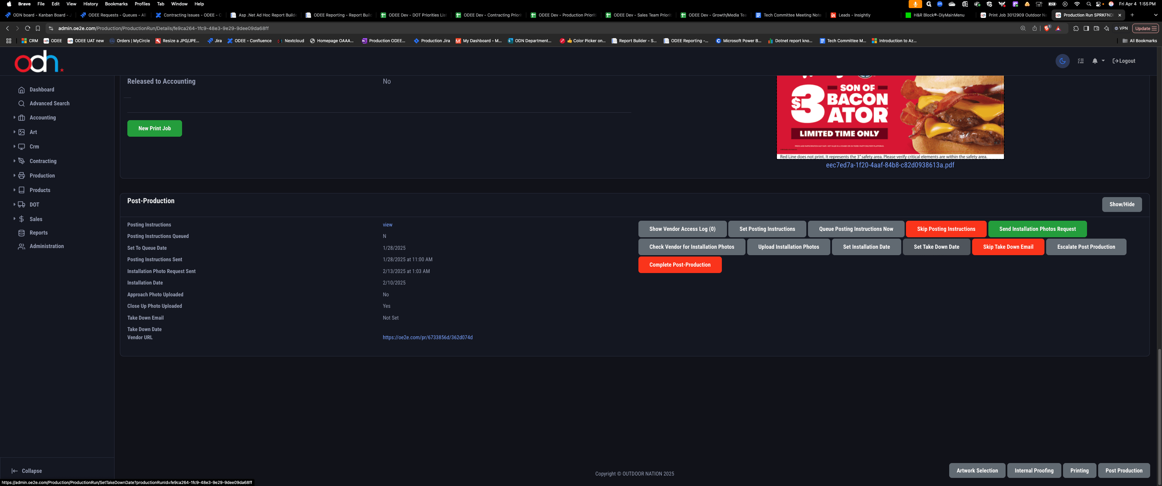Click Skip Posting Instructions button
1162x486 pixels.
(945, 229)
